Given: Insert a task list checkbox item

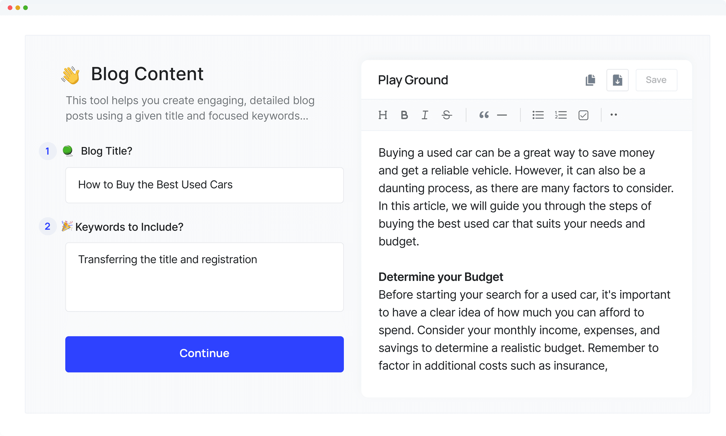Looking at the screenshot, I should coord(583,115).
